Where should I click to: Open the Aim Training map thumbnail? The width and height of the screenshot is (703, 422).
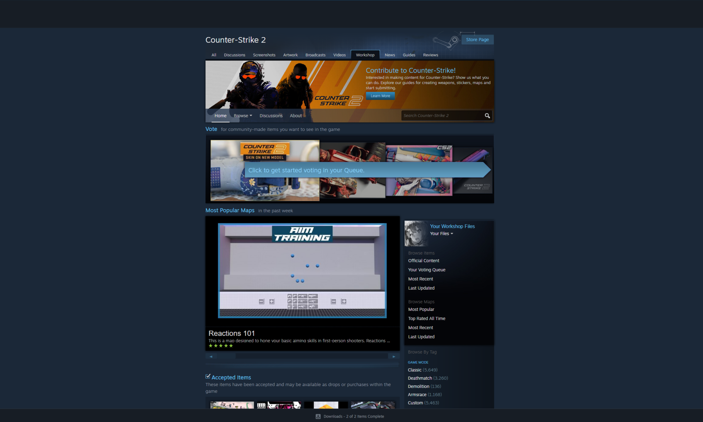coord(302,270)
